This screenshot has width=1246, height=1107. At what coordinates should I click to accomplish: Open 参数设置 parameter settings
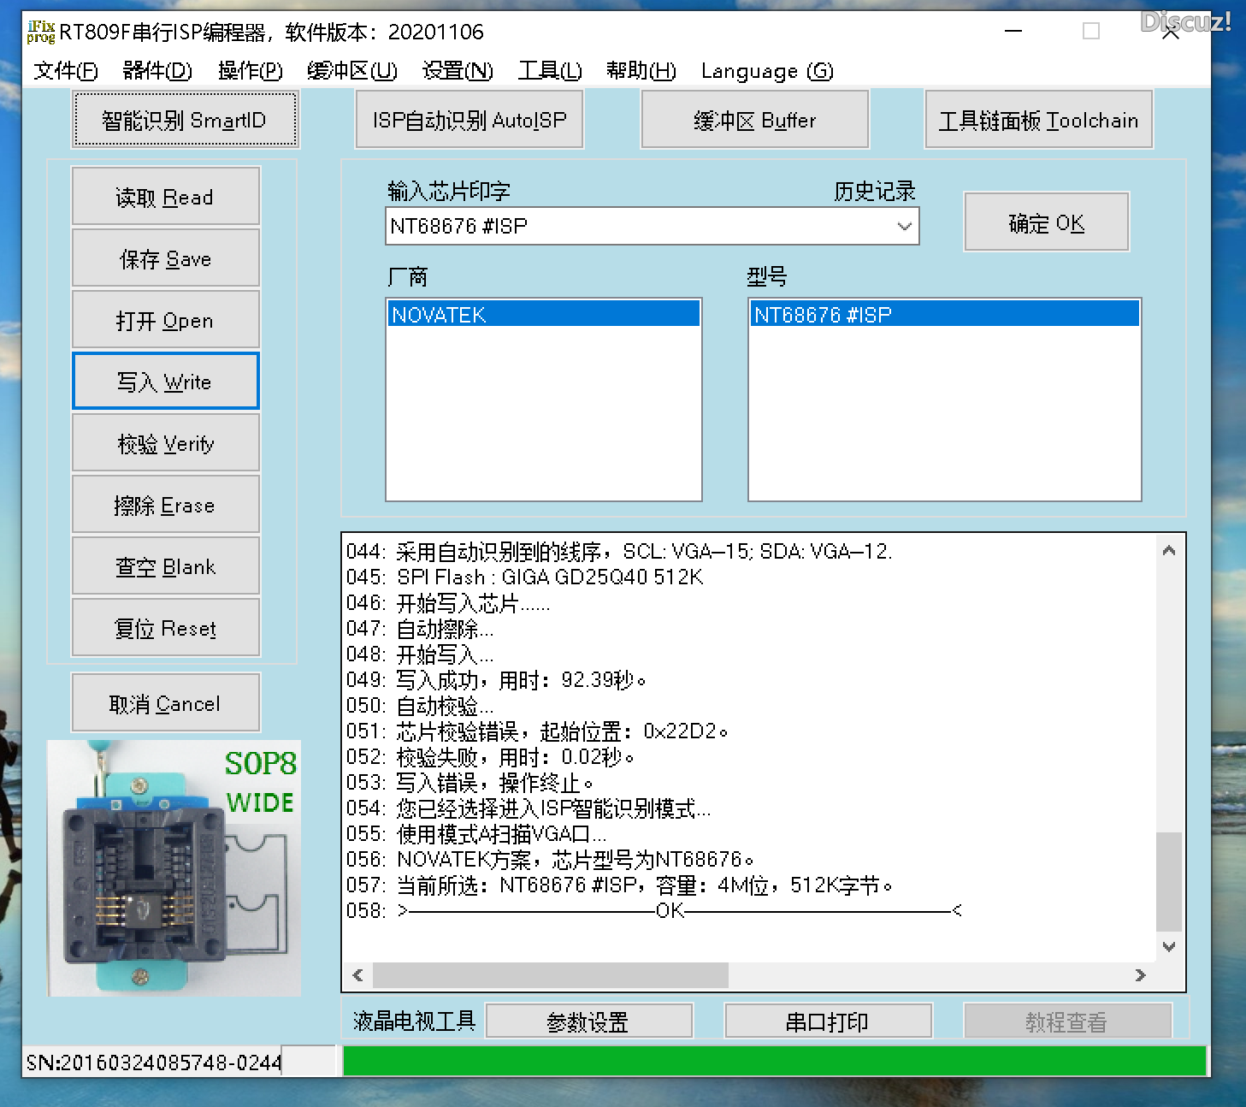588,1021
